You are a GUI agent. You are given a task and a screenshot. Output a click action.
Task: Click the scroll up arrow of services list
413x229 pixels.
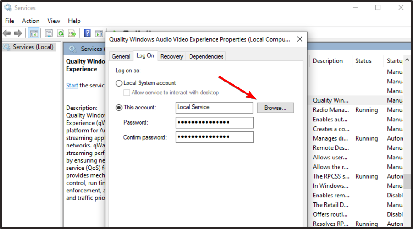[x=407, y=60]
